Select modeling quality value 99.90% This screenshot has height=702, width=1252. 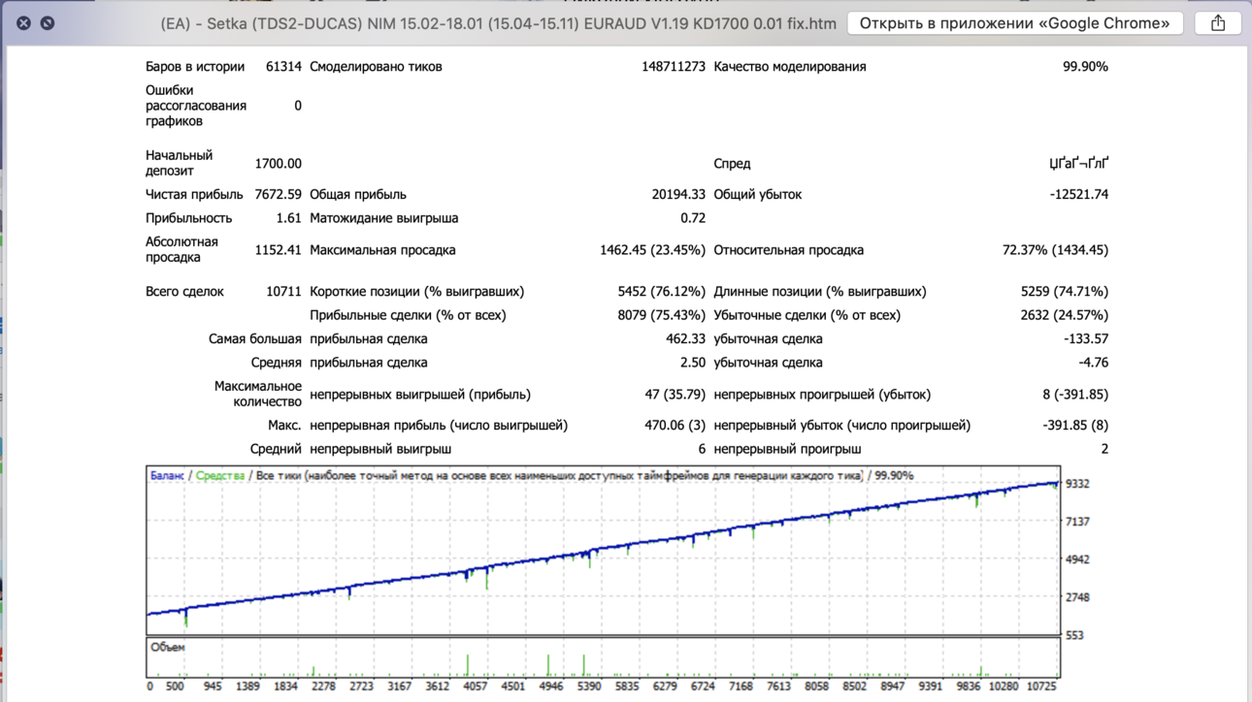click(1085, 67)
